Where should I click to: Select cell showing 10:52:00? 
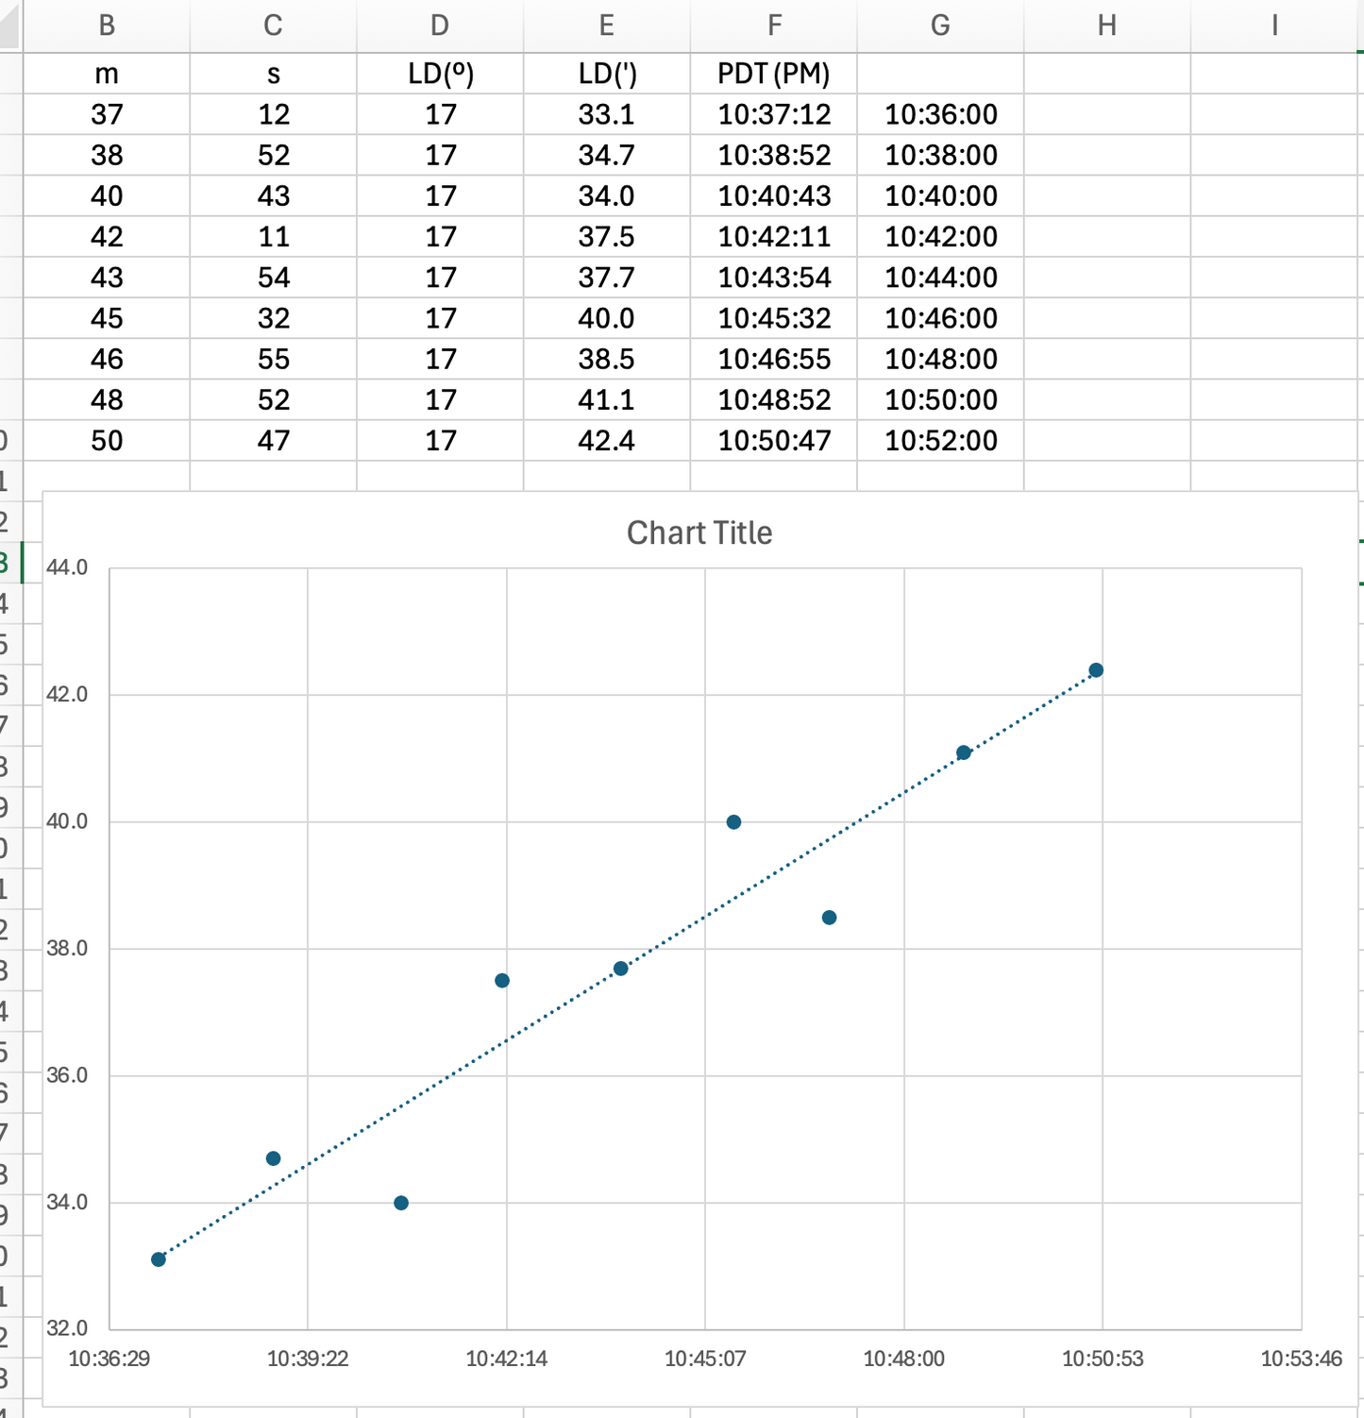click(941, 440)
